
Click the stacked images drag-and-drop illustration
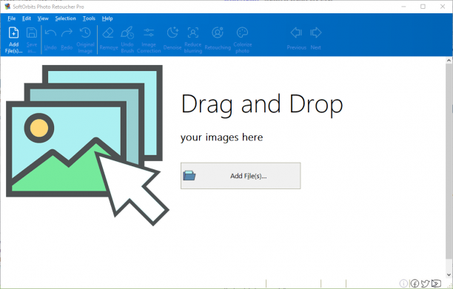coord(87,145)
